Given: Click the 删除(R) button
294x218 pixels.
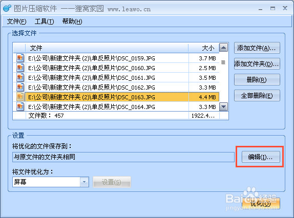Looking at the screenshot, I should point(257,80).
